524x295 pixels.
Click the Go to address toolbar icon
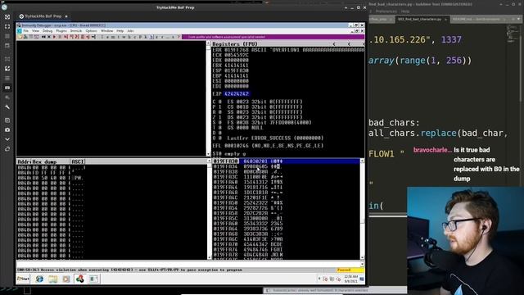click(x=93, y=37)
